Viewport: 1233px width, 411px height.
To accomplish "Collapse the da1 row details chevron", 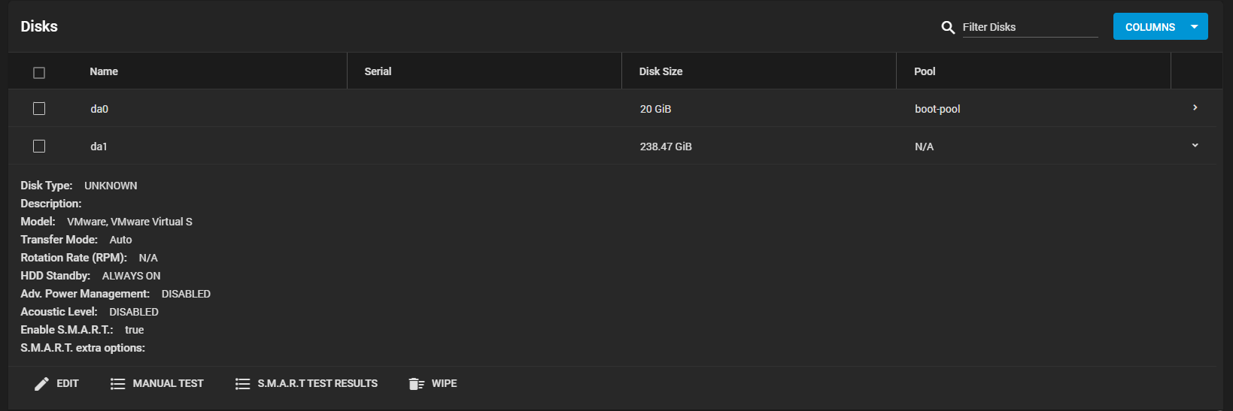I will click(1195, 146).
